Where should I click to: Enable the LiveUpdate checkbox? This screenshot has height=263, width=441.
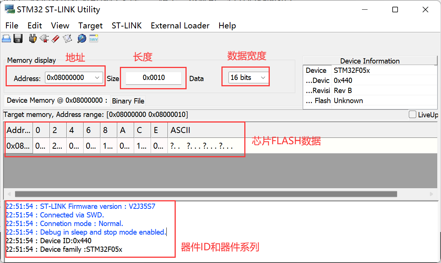413,114
